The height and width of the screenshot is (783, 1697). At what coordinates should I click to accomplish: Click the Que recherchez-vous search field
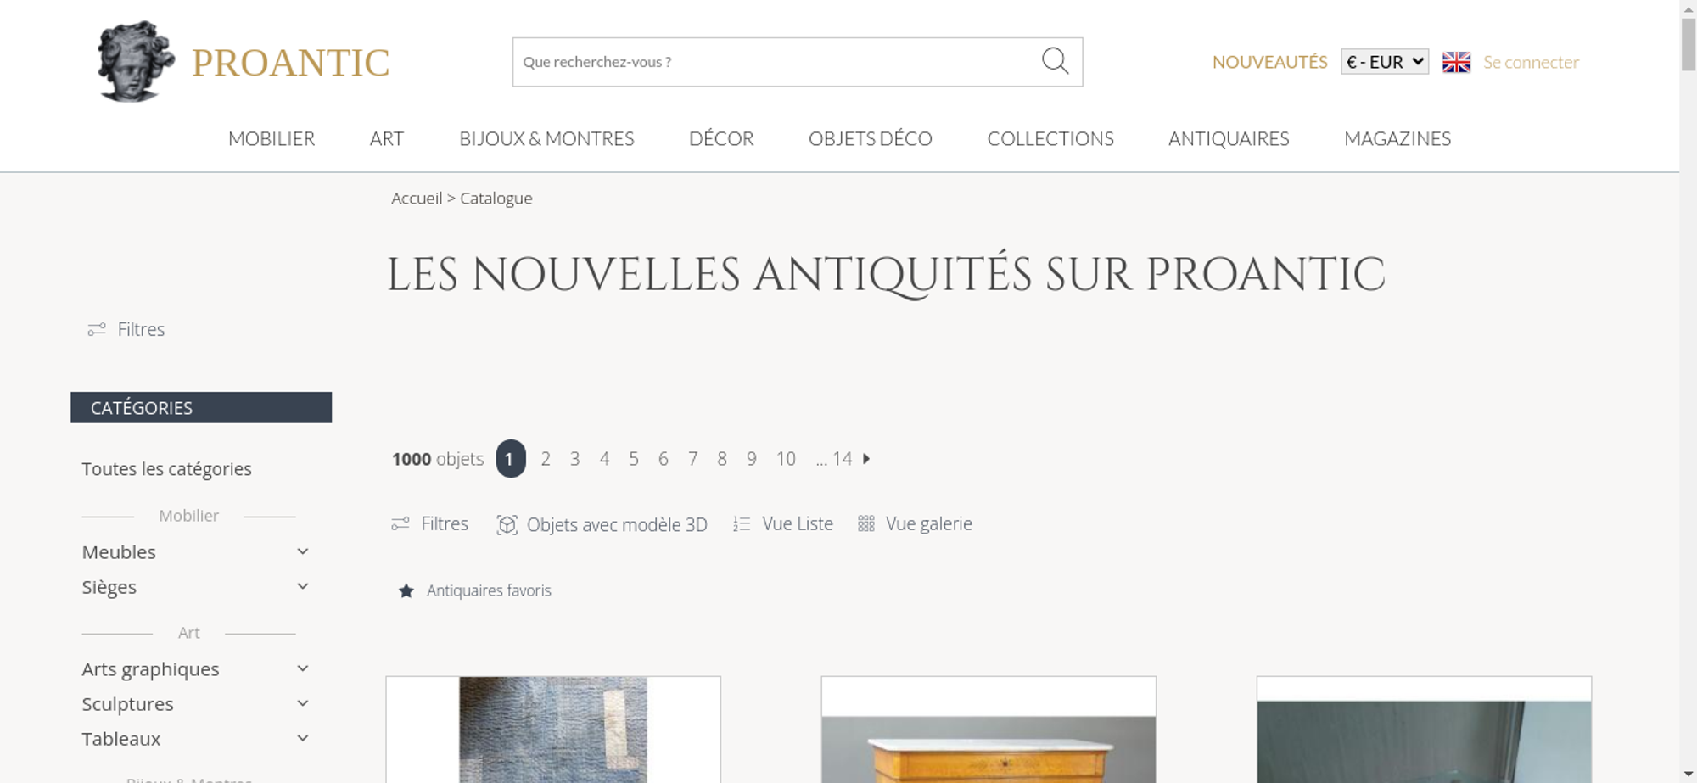click(776, 62)
